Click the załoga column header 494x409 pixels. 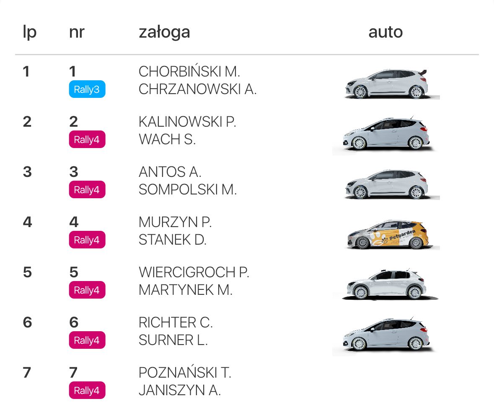(164, 32)
